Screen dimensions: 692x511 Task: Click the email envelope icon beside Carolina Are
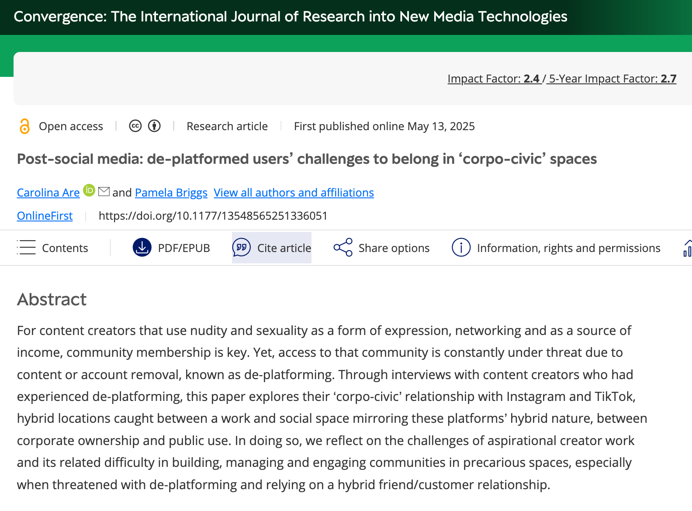coord(104,191)
